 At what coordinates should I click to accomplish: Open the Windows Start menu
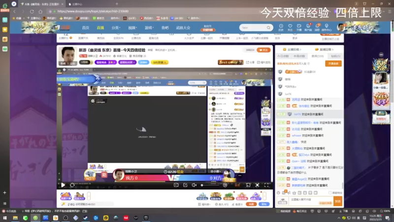[5, 218]
